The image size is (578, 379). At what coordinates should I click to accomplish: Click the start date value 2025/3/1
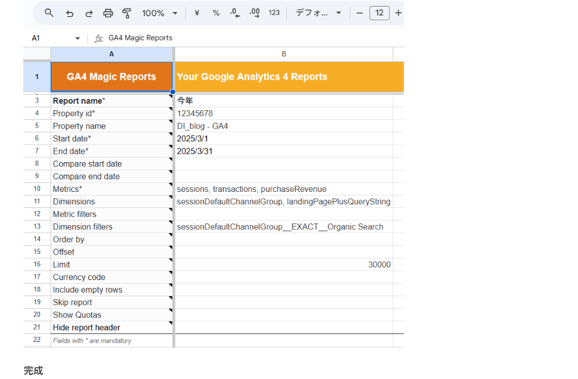[x=284, y=138]
